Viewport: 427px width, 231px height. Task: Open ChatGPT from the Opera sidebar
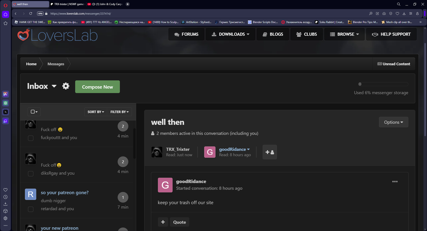[x=5, y=103]
